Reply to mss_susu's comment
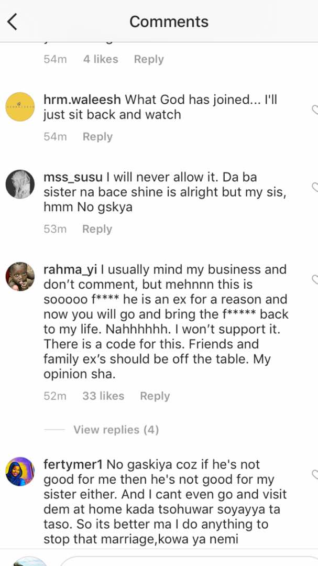Screen dimensions: 318x566 click(97, 229)
